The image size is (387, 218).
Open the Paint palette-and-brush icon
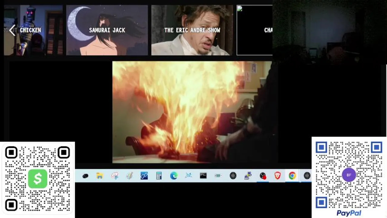pyautogui.click(x=130, y=176)
